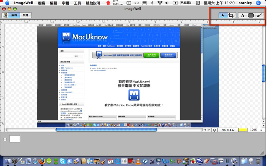Viewport: 267px width, 166px height.
Task: Click the temperature and fan rpm readout
Action: pyautogui.click(x=118, y=3)
